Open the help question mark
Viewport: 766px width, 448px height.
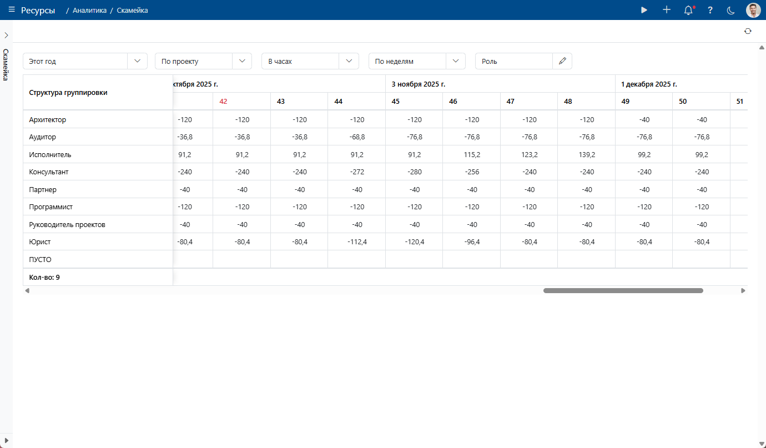click(710, 10)
